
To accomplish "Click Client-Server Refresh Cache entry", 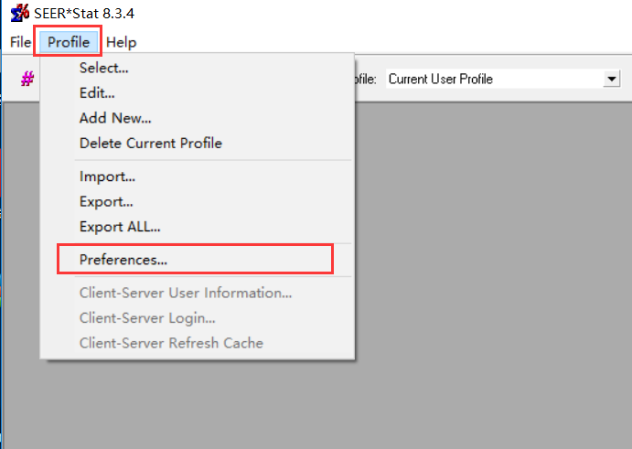I will [x=198, y=343].
